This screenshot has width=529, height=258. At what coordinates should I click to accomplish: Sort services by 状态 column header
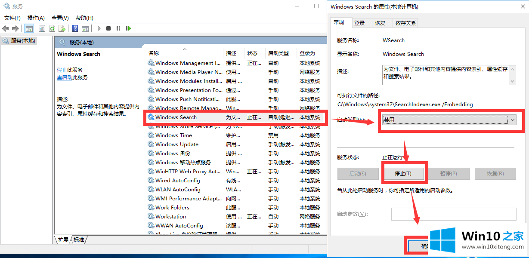pyautogui.click(x=255, y=53)
